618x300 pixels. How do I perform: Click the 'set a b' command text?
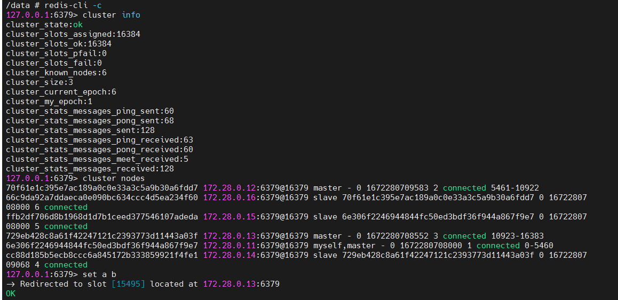pos(100,274)
